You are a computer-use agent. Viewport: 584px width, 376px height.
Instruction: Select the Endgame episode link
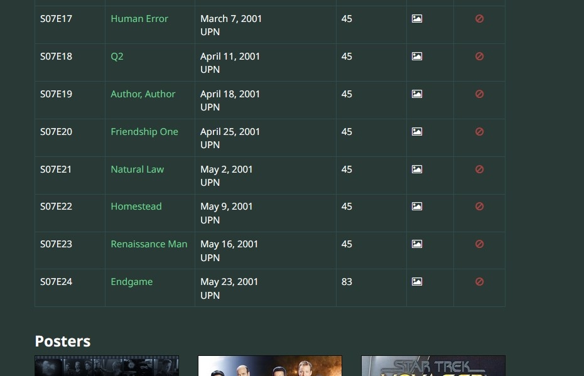[131, 282]
